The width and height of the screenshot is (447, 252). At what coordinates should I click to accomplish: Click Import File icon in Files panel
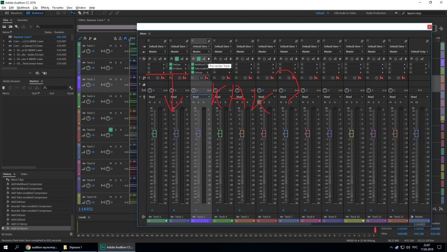[x=11, y=26]
